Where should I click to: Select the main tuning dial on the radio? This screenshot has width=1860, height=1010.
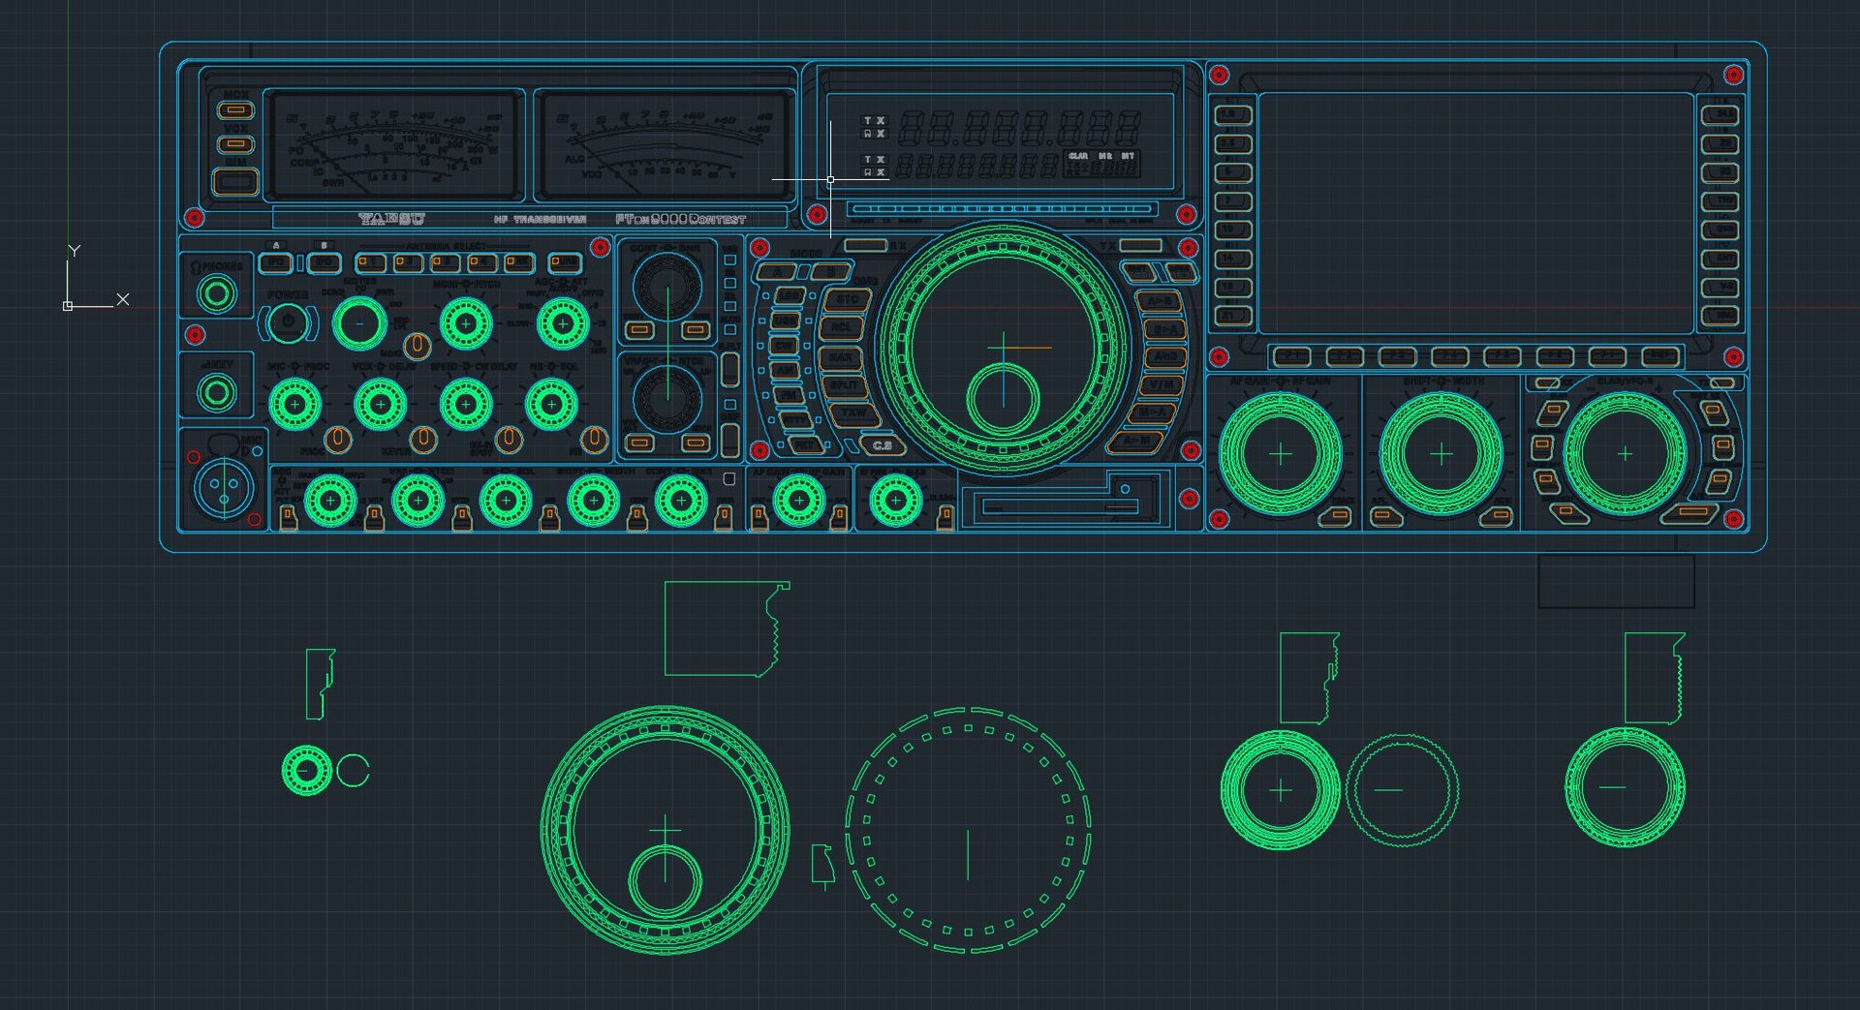point(1003,347)
